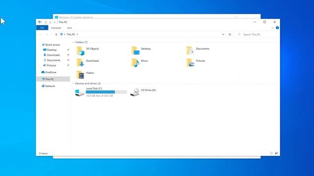The height and width of the screenshot is (176, 314).
Task: Open the Desktop folder icon in Folders
Action: (x=135, y=51)
